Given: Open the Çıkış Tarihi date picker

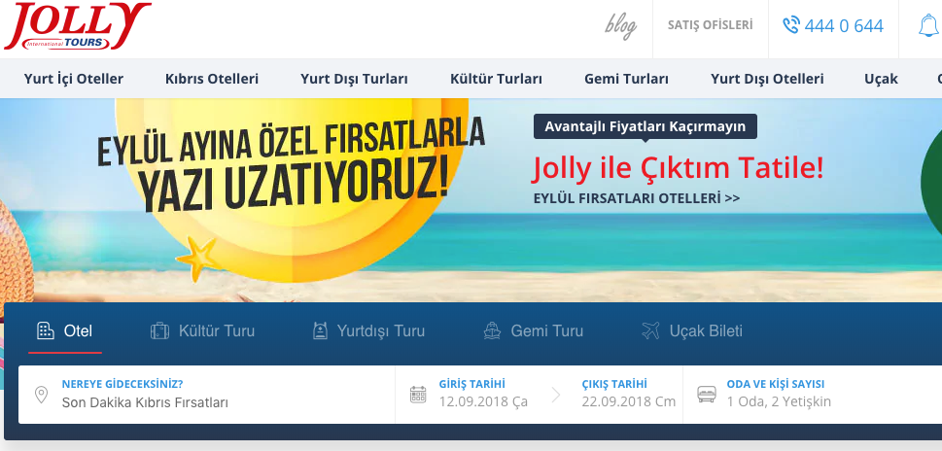Looking at the screenshot, I should pyautogui.click(x=628, y=394).
